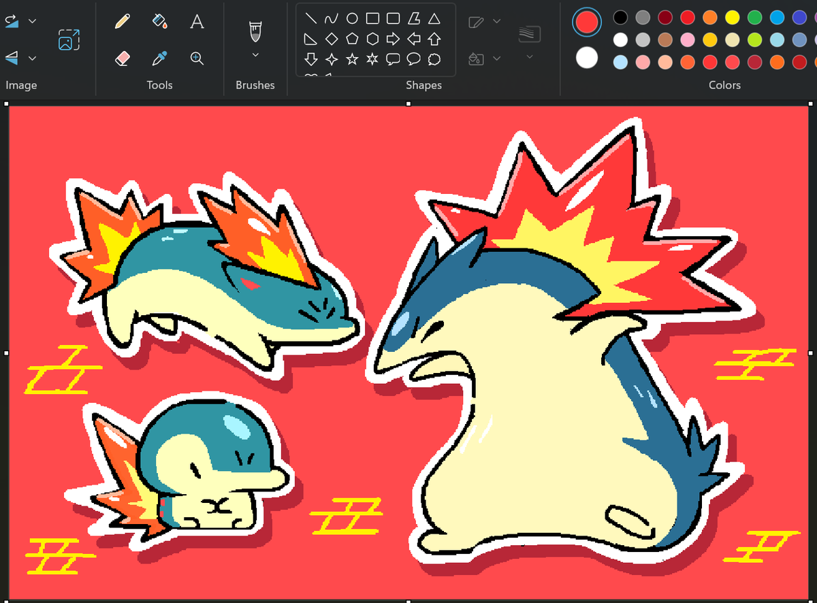The width and height of the screenshot is (817, 603).
Task: Click the top canvas resize handle
Action: coord(408,102)
